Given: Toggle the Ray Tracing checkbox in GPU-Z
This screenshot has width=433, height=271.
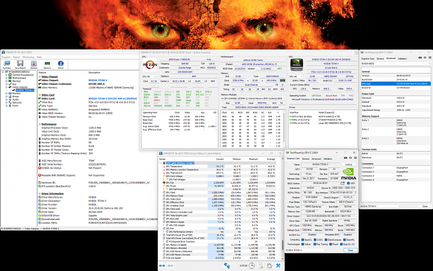Looking at the screenshot, I should [314, 244].
